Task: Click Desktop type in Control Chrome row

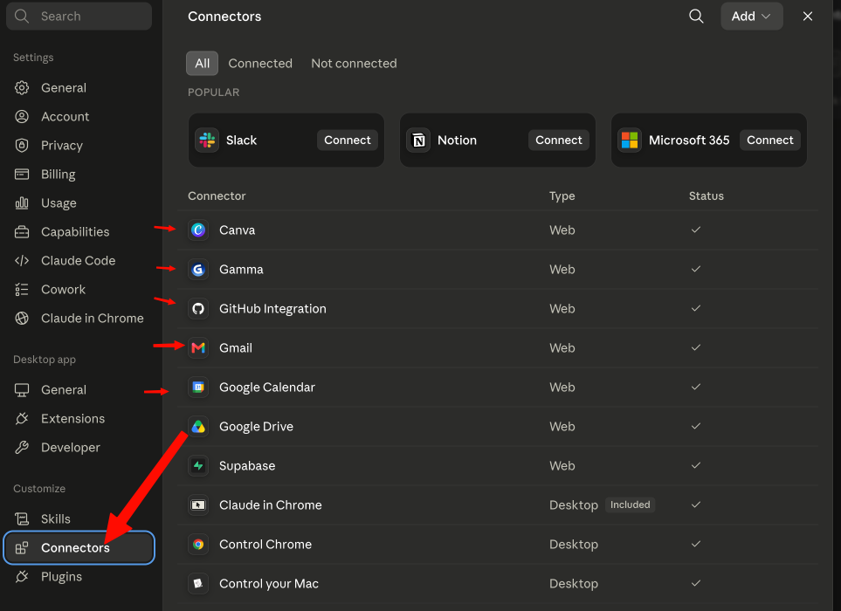Action: (x=574, y=545)
